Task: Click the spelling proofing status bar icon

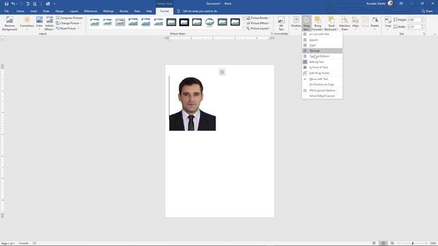Action: tap(34, 243)
